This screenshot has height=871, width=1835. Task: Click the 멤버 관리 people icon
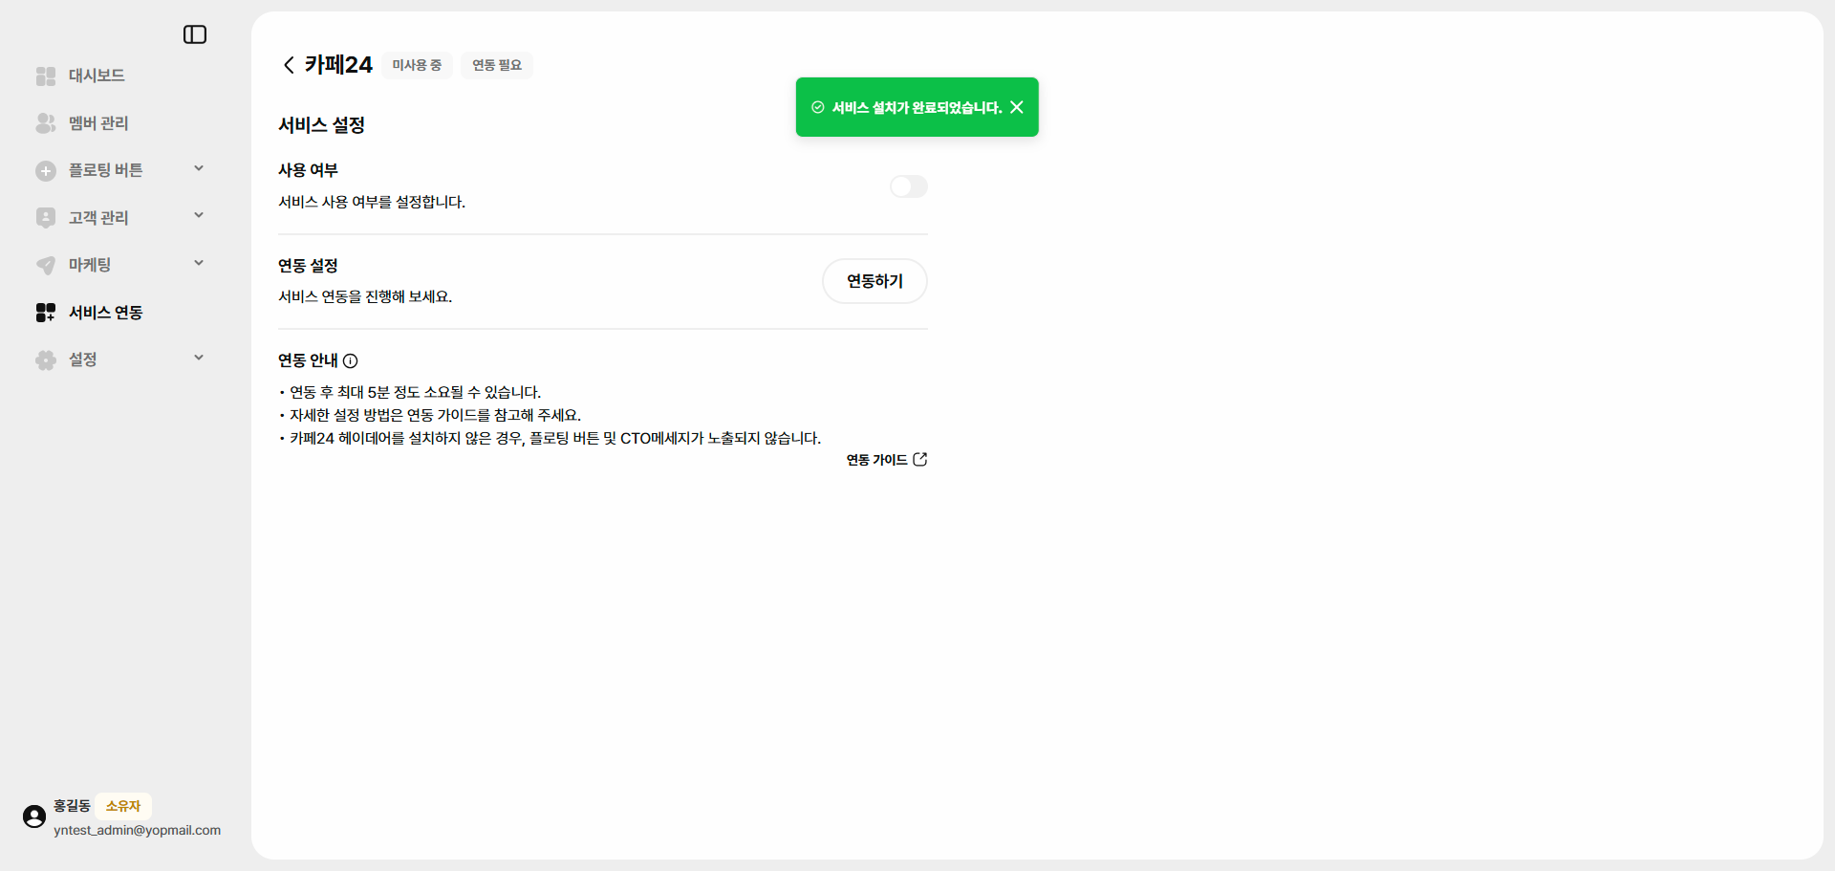46,123
